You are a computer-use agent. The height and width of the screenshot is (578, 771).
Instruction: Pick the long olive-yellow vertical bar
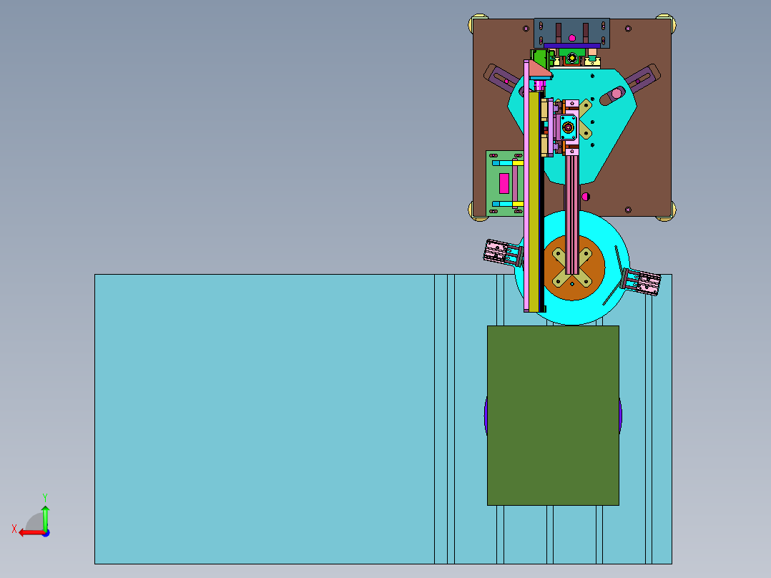click(x=534, y=202)
